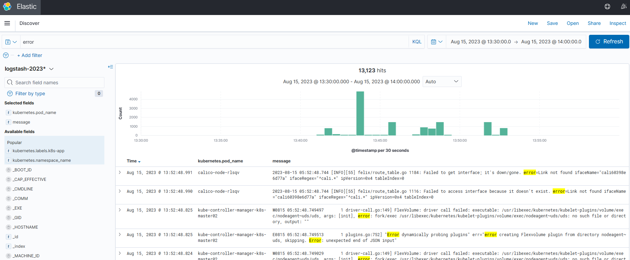This screenshot has width=630, height=260.
Task: Expand row at 13:52:48.991
Action: tap(120, 173)
